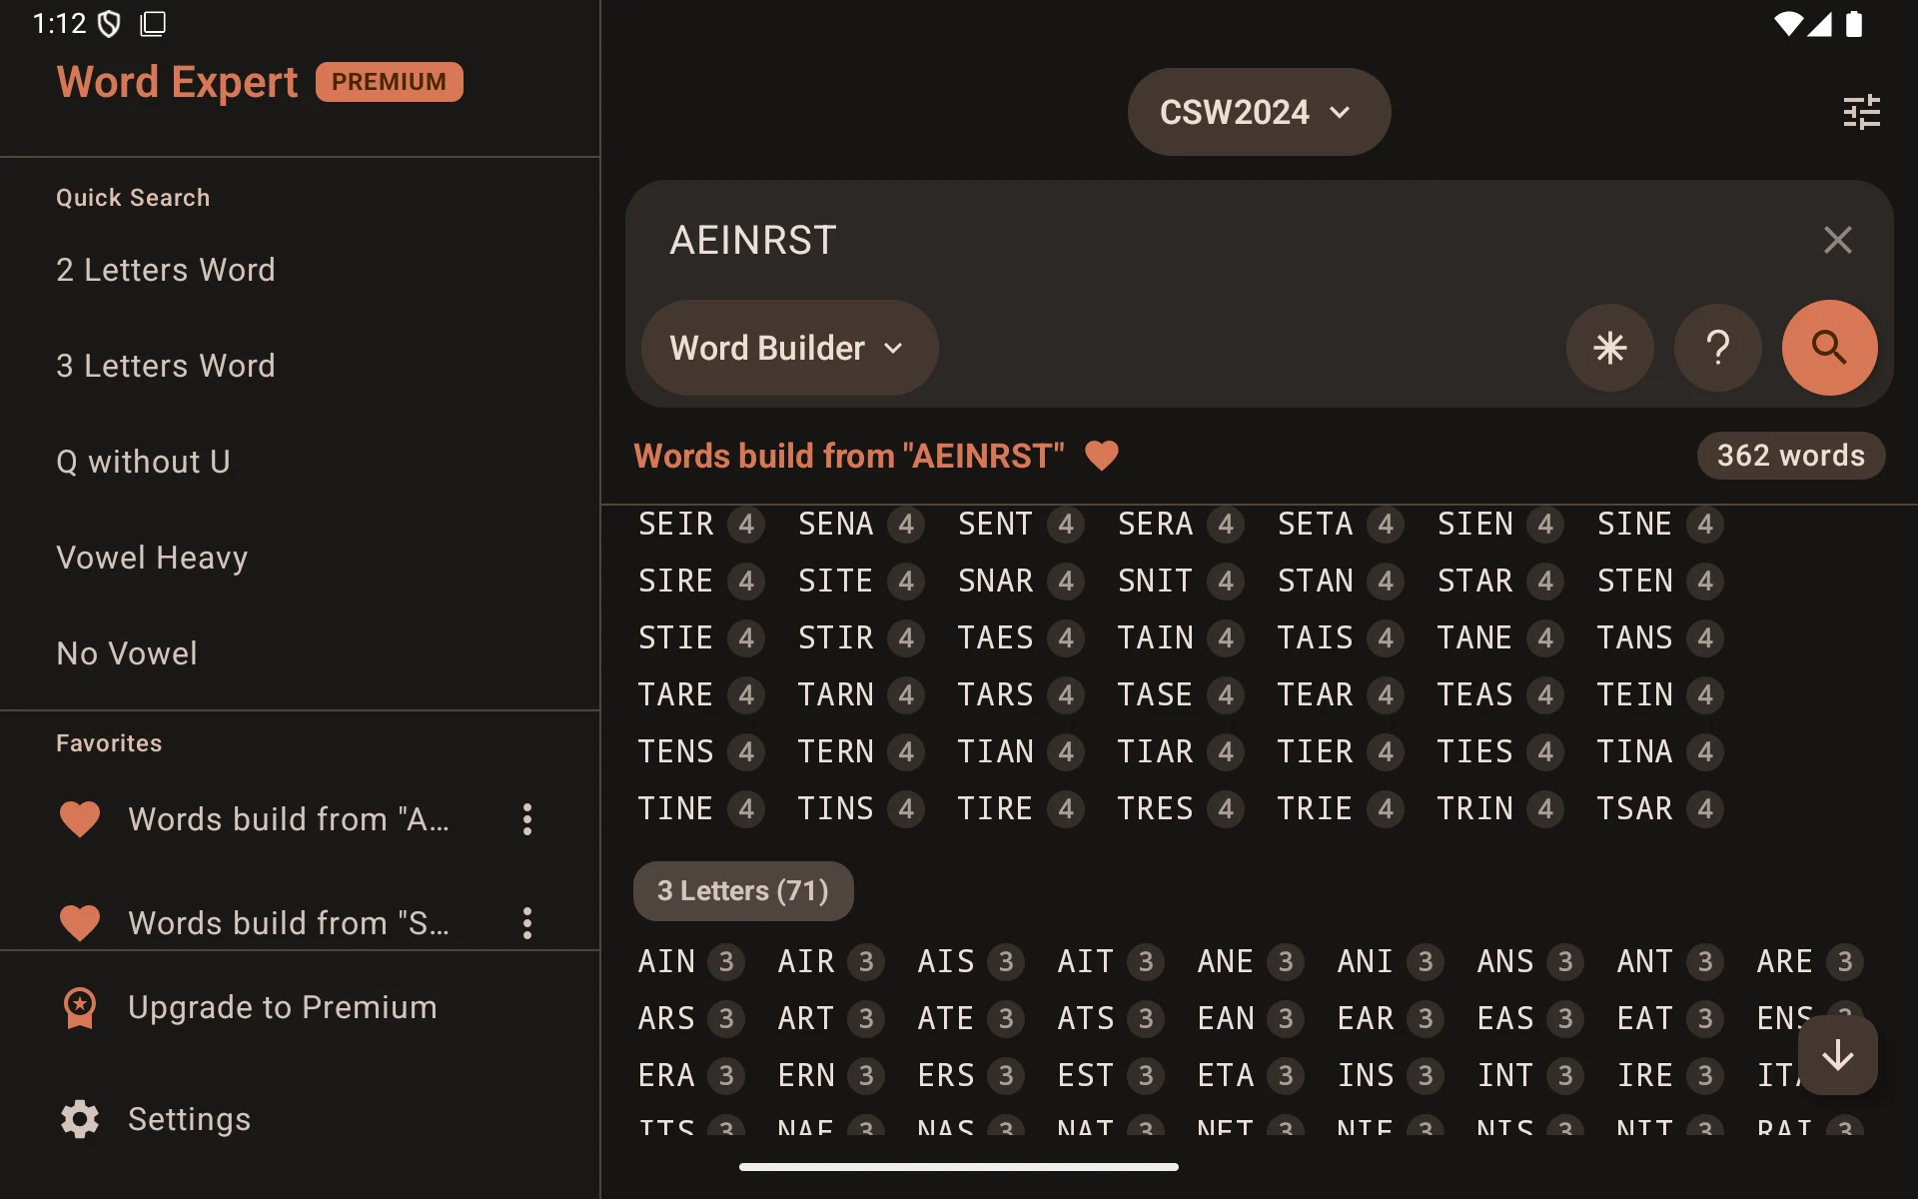Select the word SEIR
The image size is (1918, 1199).
pyautogui.click(x=676, y=524)
